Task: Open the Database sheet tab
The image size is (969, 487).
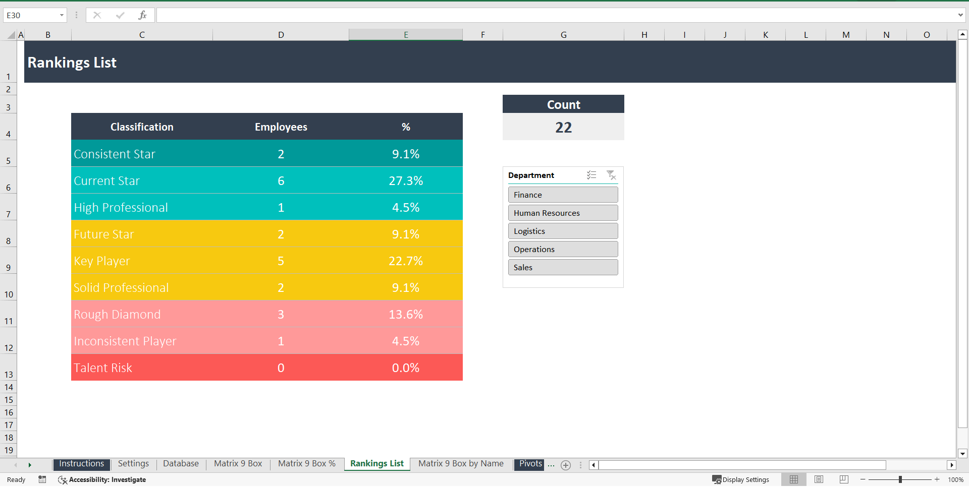Action: click(x=181, y=464)
